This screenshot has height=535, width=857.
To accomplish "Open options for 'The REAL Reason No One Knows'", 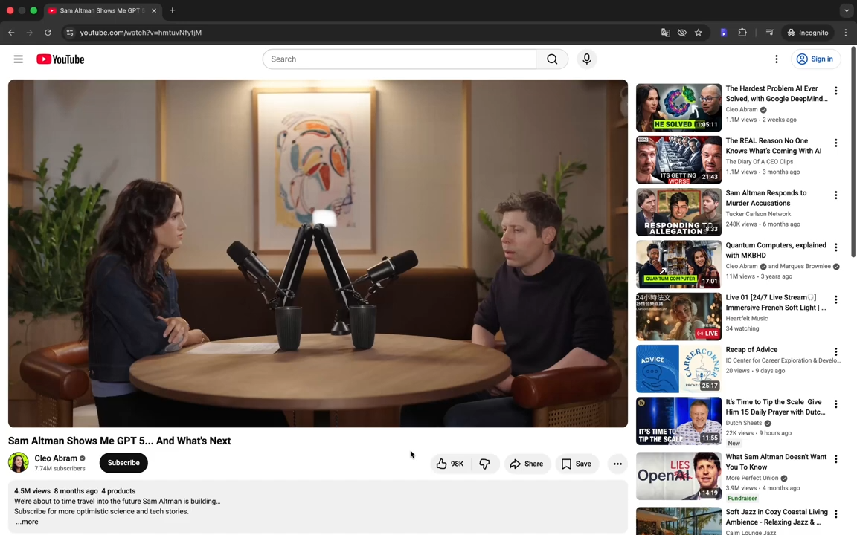I will pyautogui.click(x=835, y=143).
